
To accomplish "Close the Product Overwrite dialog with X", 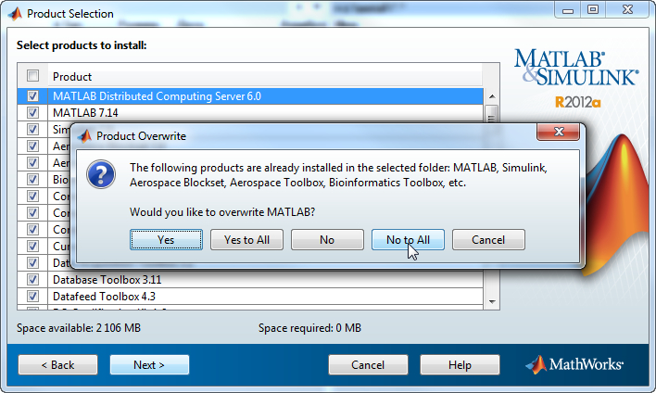I will point(559,132).
